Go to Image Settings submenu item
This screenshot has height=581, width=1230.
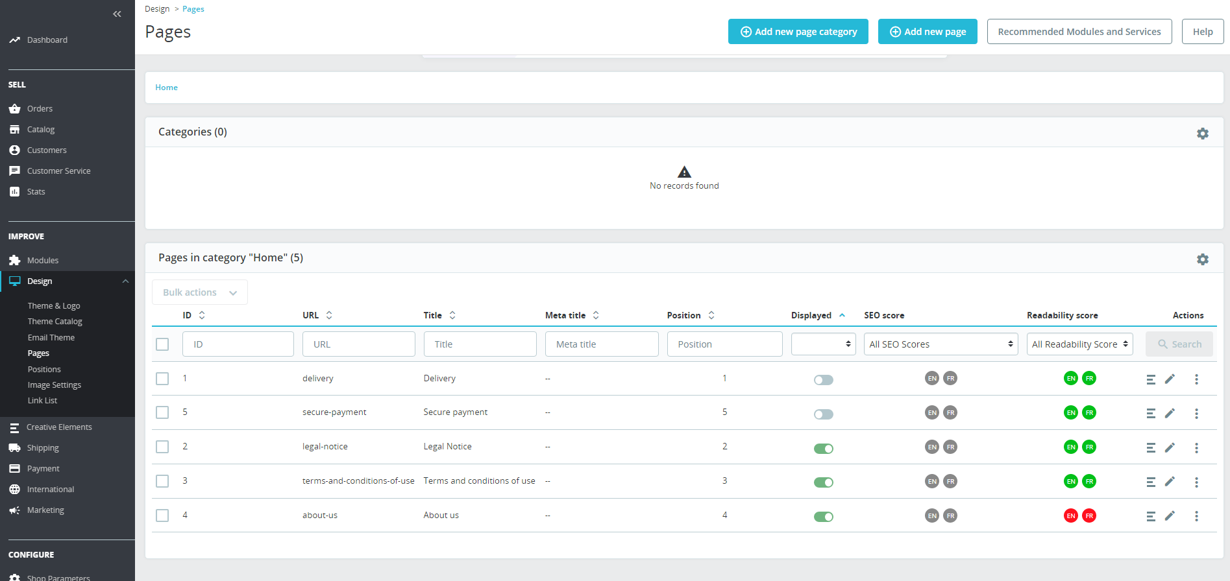pos(55,385)
